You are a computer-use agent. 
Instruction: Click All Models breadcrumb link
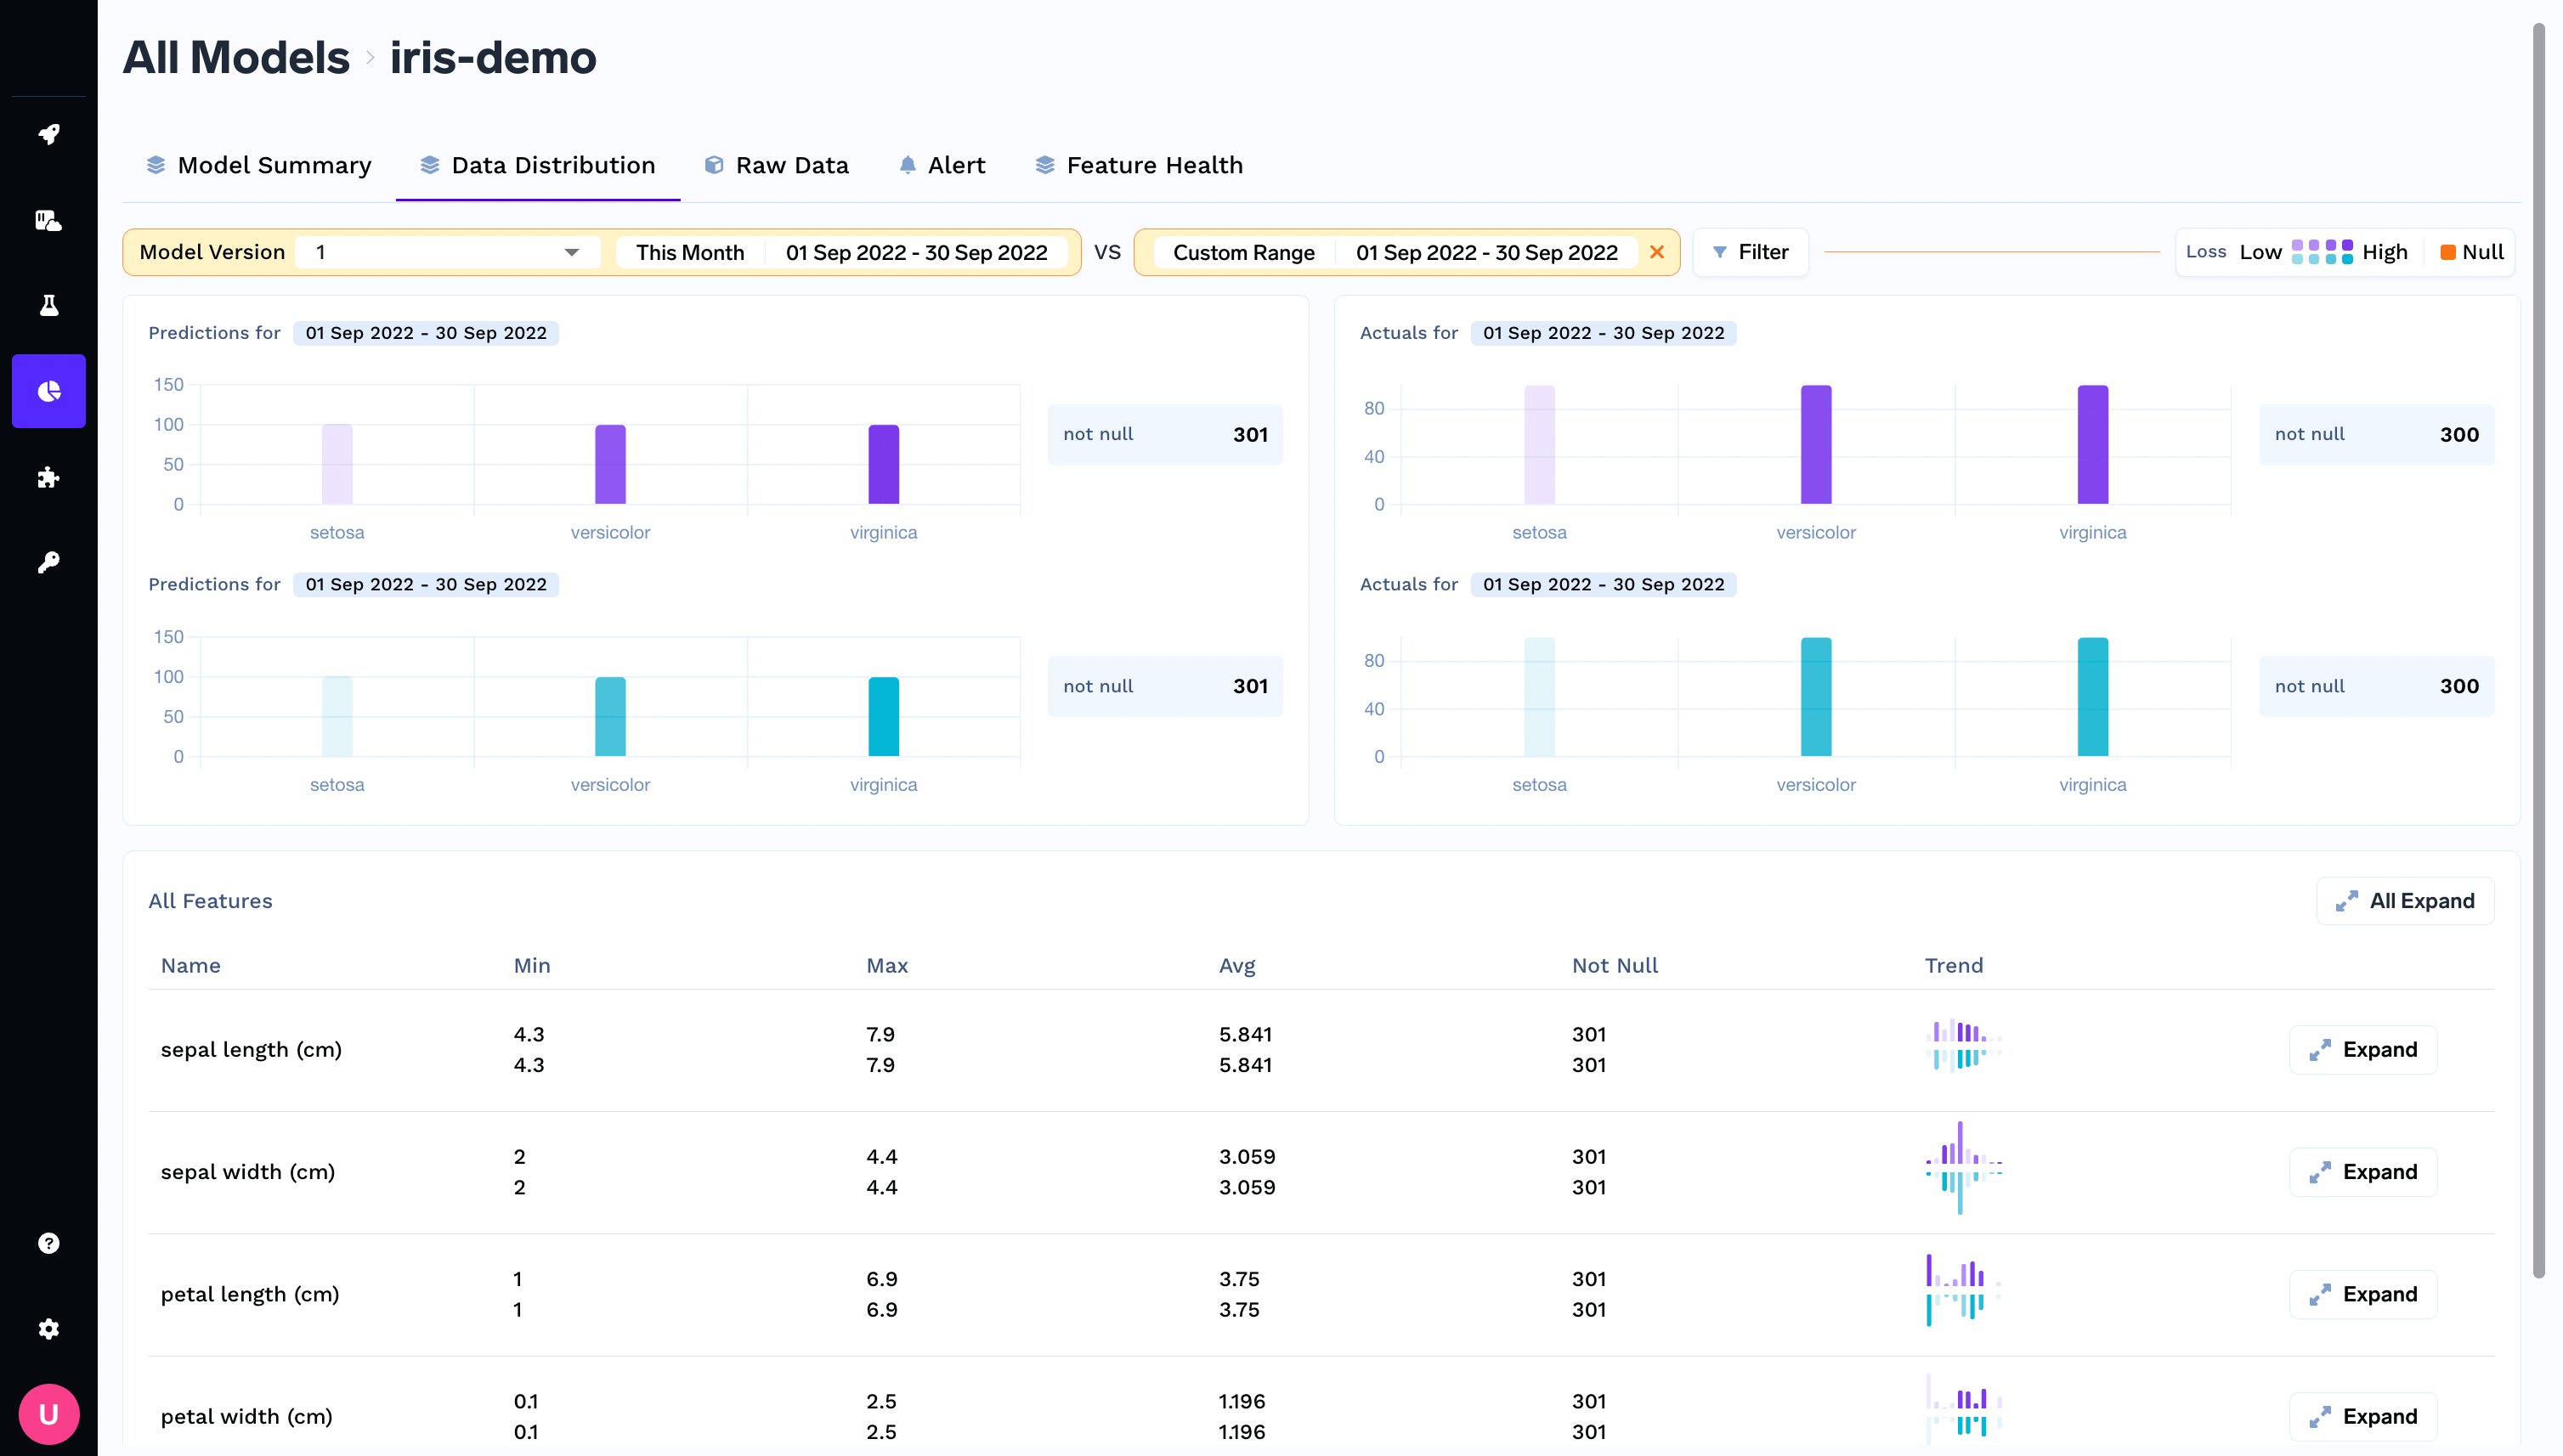click(236, 57)
